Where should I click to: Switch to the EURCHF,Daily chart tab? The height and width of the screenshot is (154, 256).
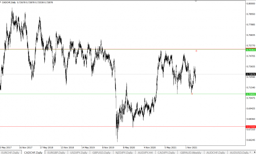[x=10, y=152]
